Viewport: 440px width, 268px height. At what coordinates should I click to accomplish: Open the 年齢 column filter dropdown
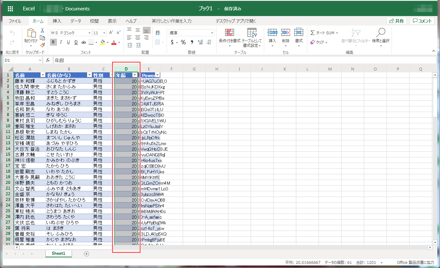click(135, 75)
